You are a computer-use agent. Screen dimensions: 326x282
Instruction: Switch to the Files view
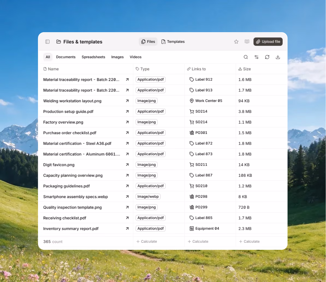pyautogui.click(x=148, y=41)
